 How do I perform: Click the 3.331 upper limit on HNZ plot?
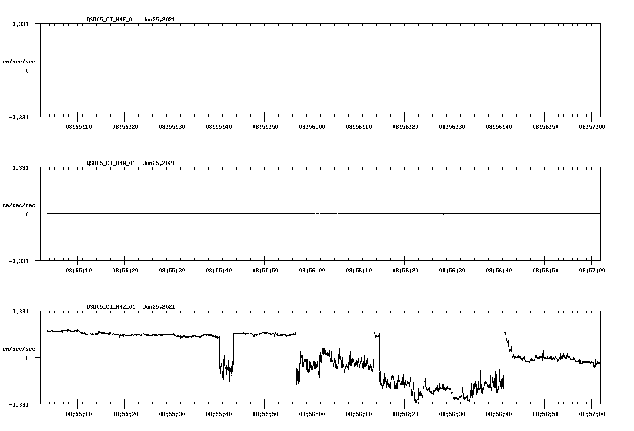(20, 311)
